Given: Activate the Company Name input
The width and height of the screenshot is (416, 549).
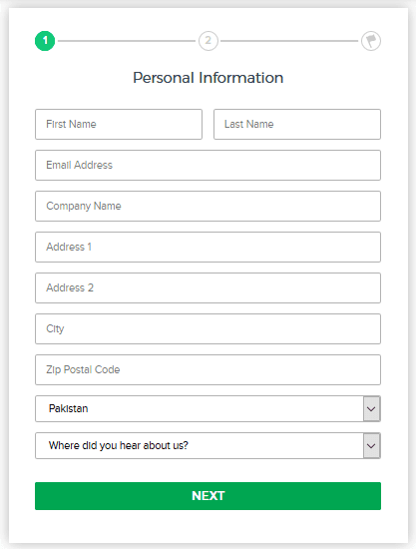Looking at the screenshot, I should coord(208,206).
